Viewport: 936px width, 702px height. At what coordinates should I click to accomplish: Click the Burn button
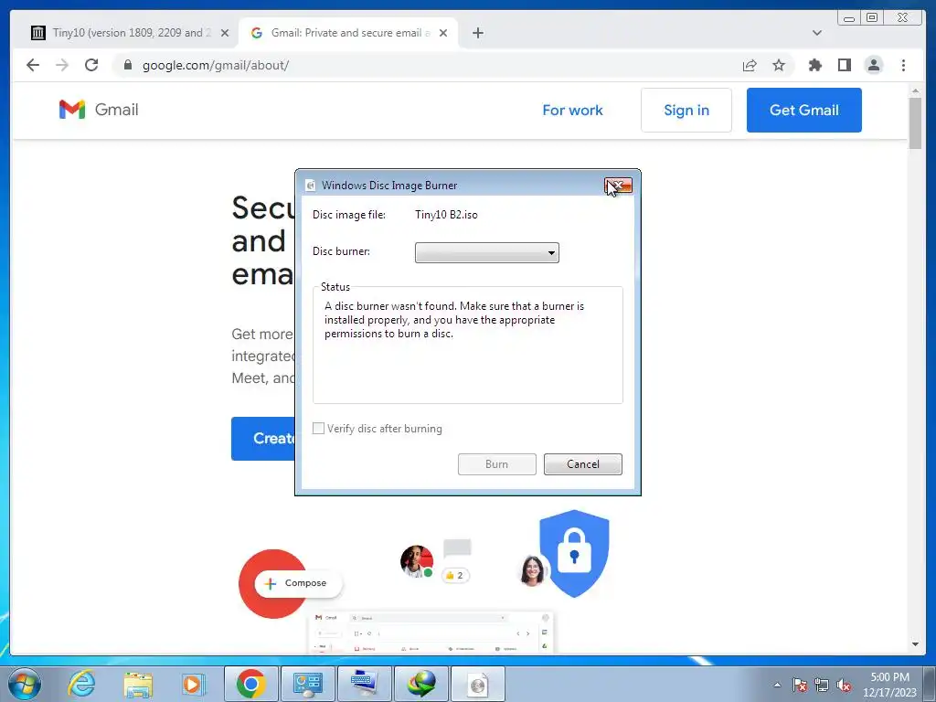pyautogui.click(x=496, y=464)
